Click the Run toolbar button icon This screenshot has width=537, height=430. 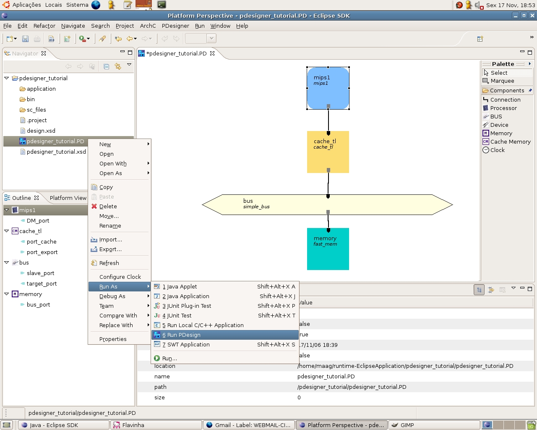coord(82,39)
